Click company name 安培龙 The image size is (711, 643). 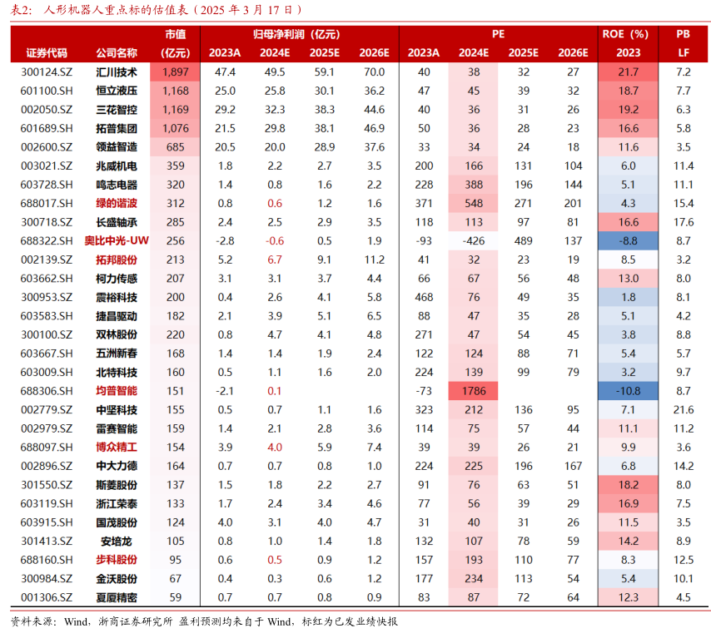pos(117,541)
